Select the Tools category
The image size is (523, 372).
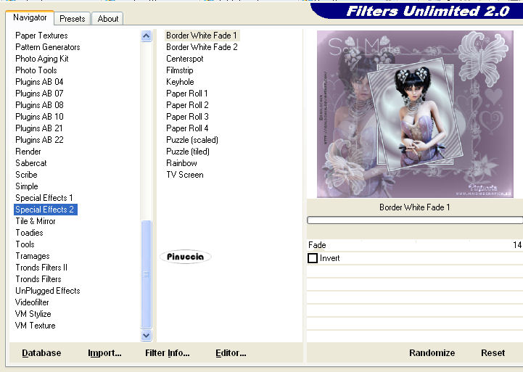click(x=25, y=244)
